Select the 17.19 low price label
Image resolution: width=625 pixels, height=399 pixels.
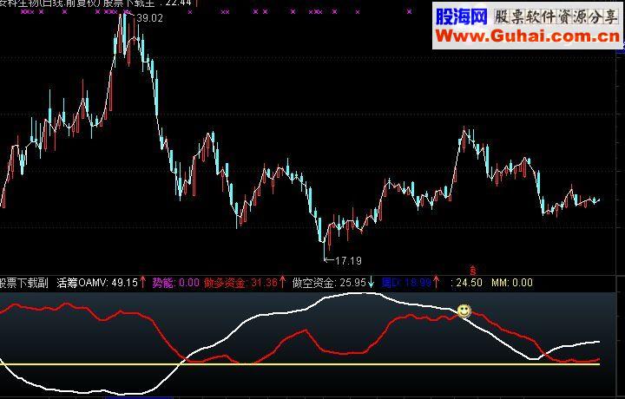tap(349, 261)
